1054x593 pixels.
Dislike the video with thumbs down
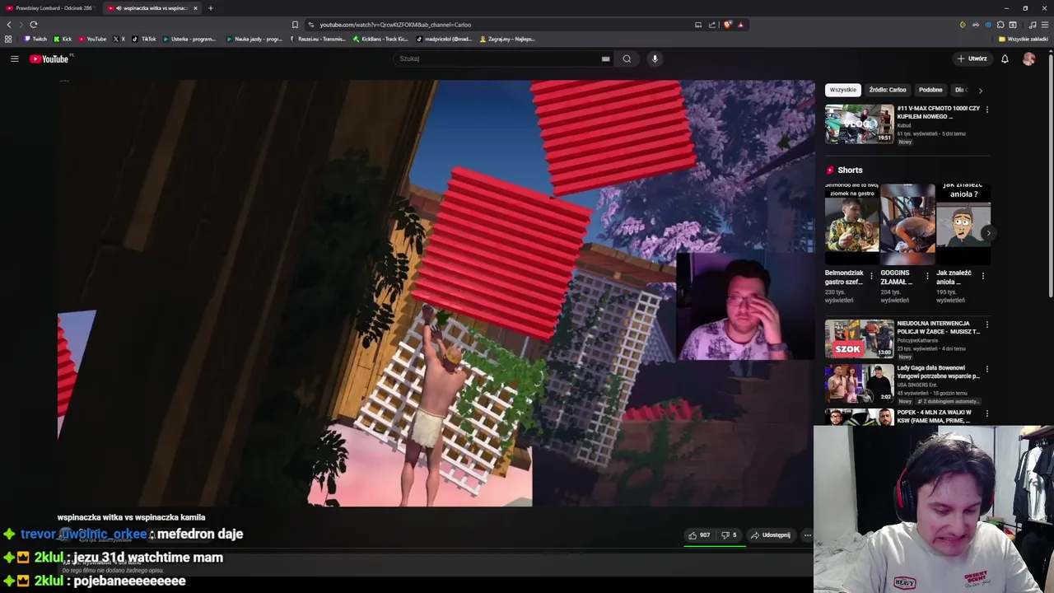[x=729, y=535]
